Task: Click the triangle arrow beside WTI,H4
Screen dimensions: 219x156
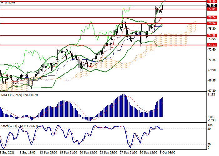Action: (2, 2)
